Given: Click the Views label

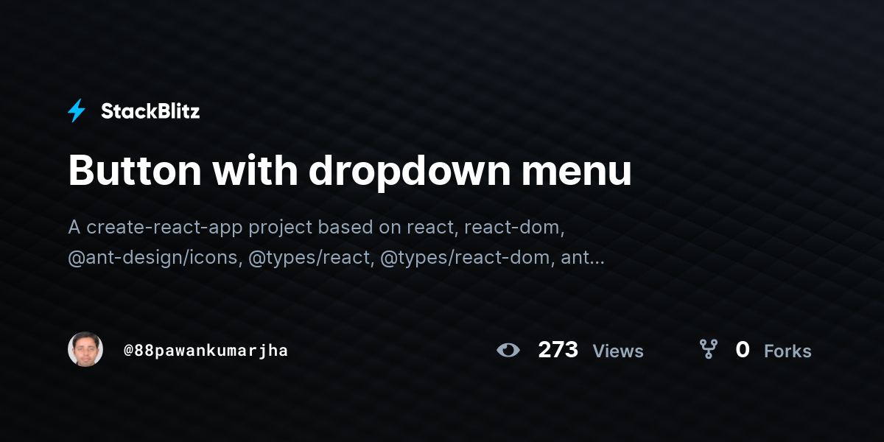Looking at the screenshot, I should pos(618,351).
